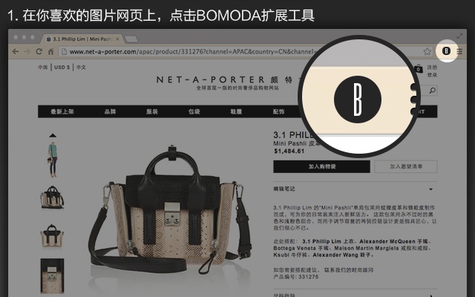
Task: Open the Chrome hamburger menu
Action: click(459, 51)
